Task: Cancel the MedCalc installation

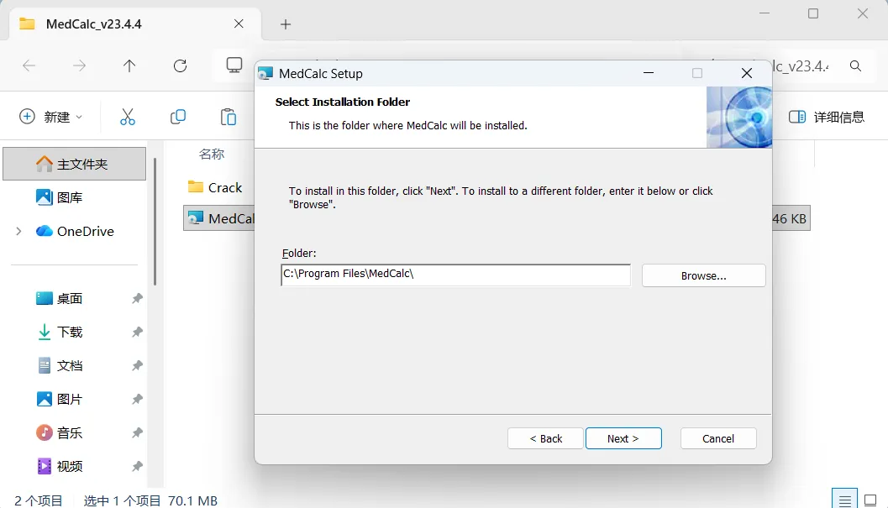Action: point(718,438)
